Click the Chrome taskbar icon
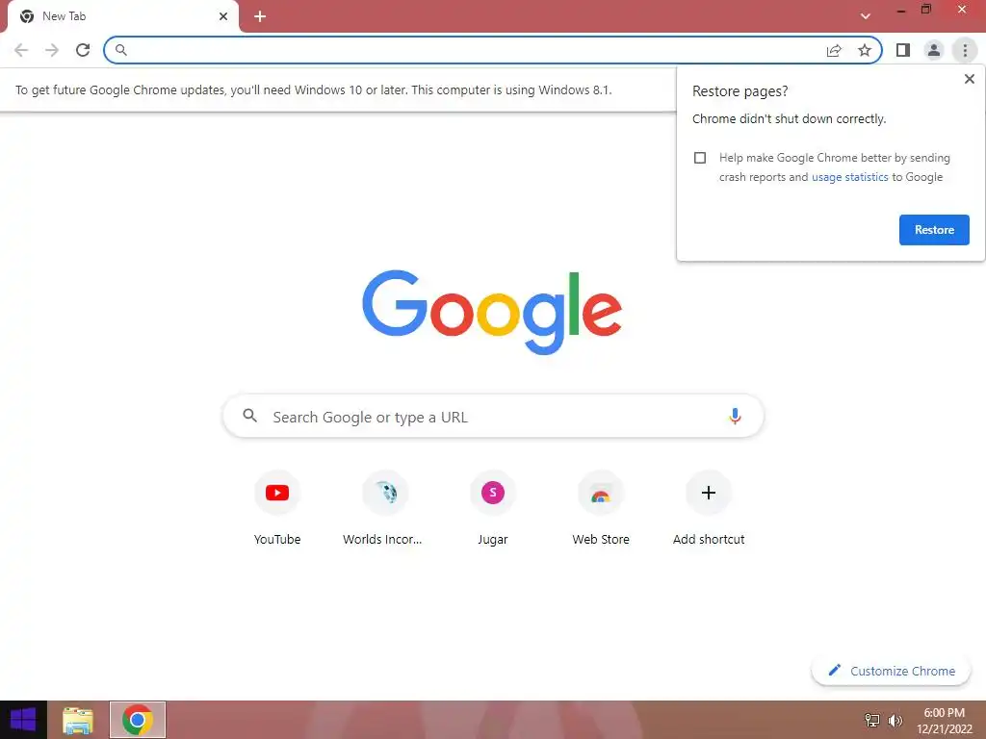The image size is (986, 739). point(138,720)
